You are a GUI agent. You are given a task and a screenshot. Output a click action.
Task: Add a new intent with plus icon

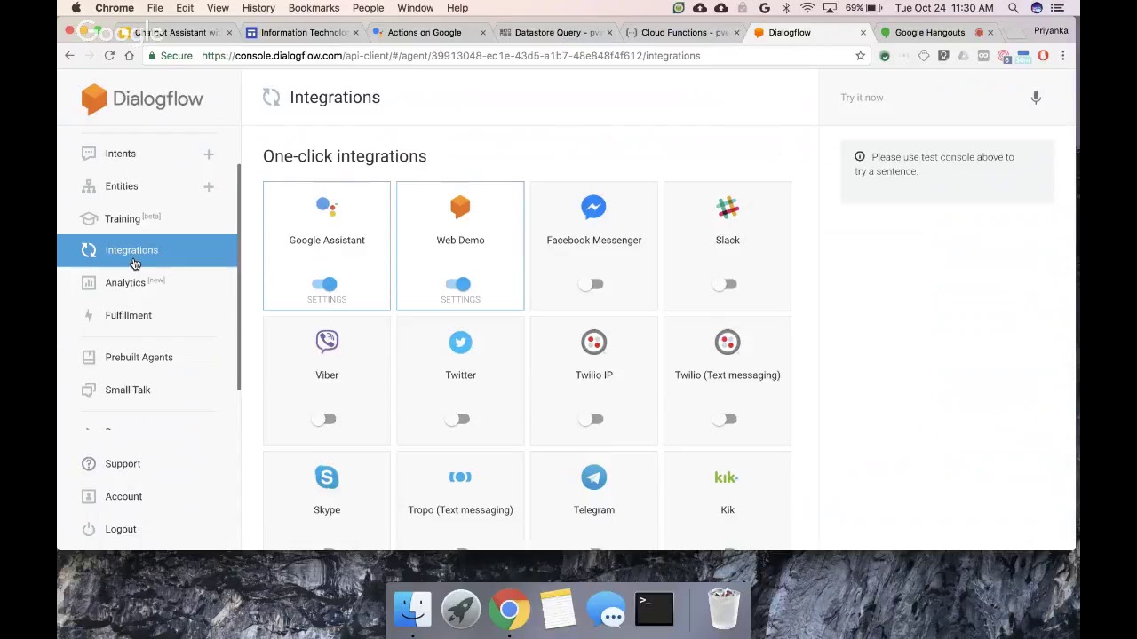(x=208, y=154)
